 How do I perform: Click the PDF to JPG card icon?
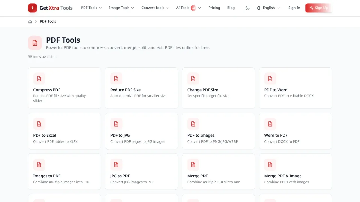click(116, 124)
